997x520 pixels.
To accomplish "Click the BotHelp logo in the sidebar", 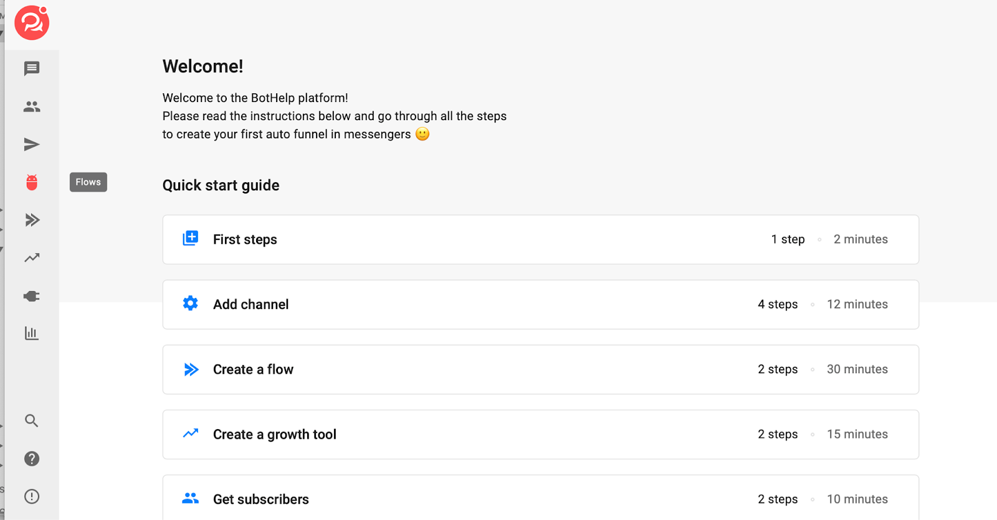I will click(32, 23).
